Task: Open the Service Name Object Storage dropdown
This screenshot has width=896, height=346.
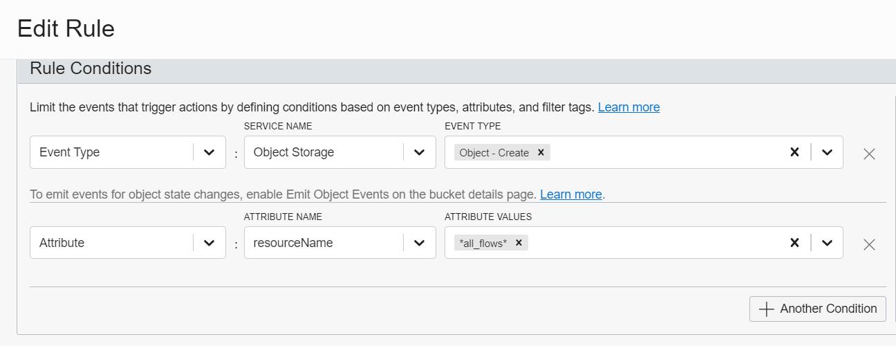Action: tap(419, 152)
